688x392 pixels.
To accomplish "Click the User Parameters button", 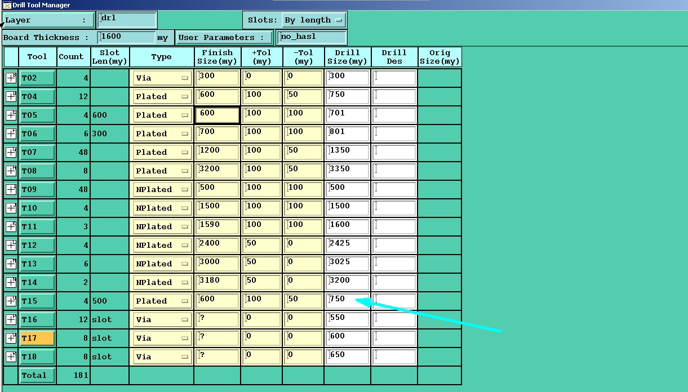I will point(224,38).
